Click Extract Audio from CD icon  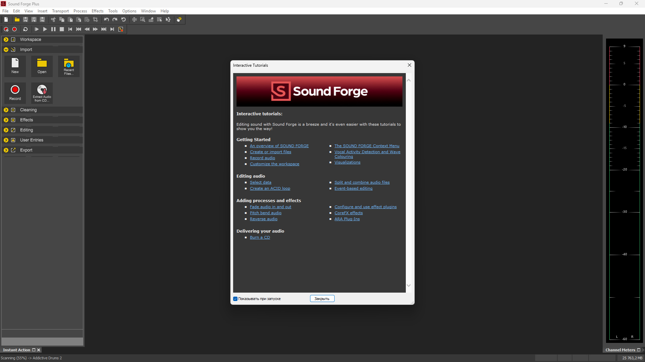pyautogui.click(x=42, y=93)
